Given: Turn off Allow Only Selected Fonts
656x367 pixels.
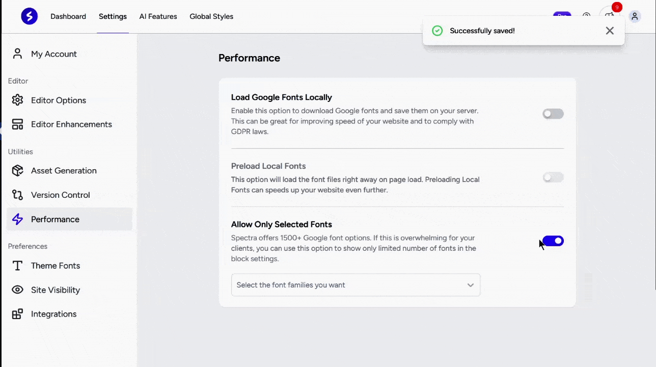Looking at the screenshot, I should 553,241.
